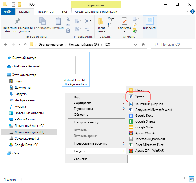Switch to the Поделиться tab
Viewport: 196px width, 183px height.
click(46, 12)
